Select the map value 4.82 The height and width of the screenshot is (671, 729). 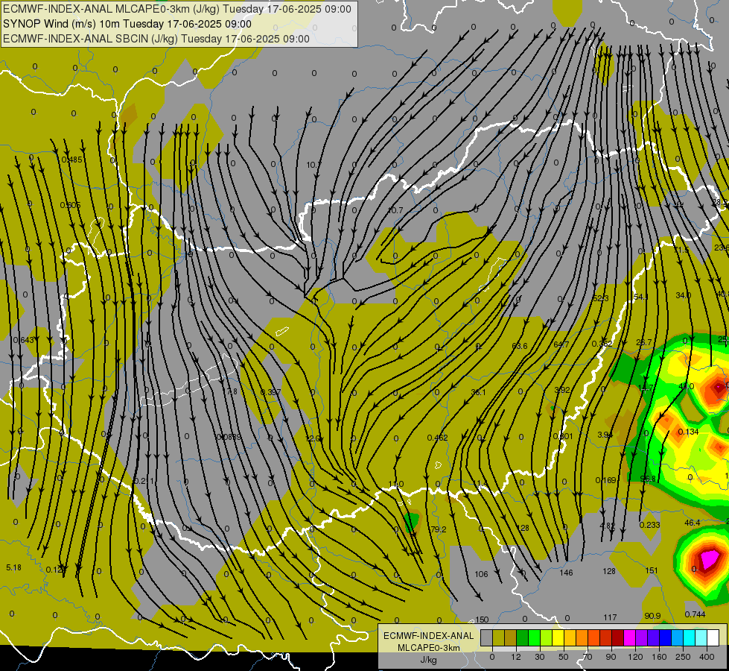click(608, 526)
